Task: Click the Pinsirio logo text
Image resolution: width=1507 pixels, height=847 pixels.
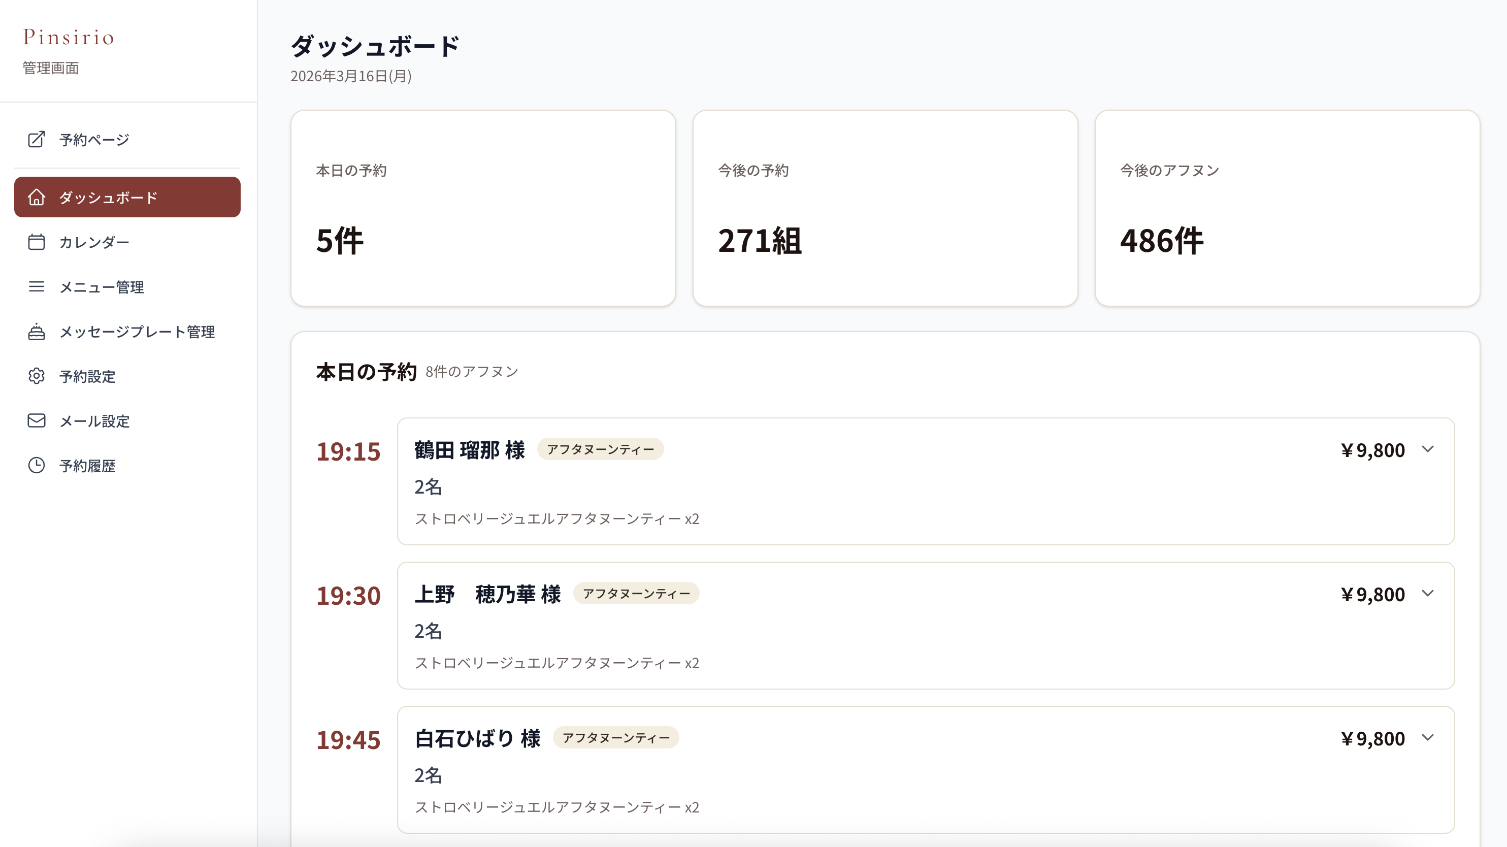Action: click(69, 37)
